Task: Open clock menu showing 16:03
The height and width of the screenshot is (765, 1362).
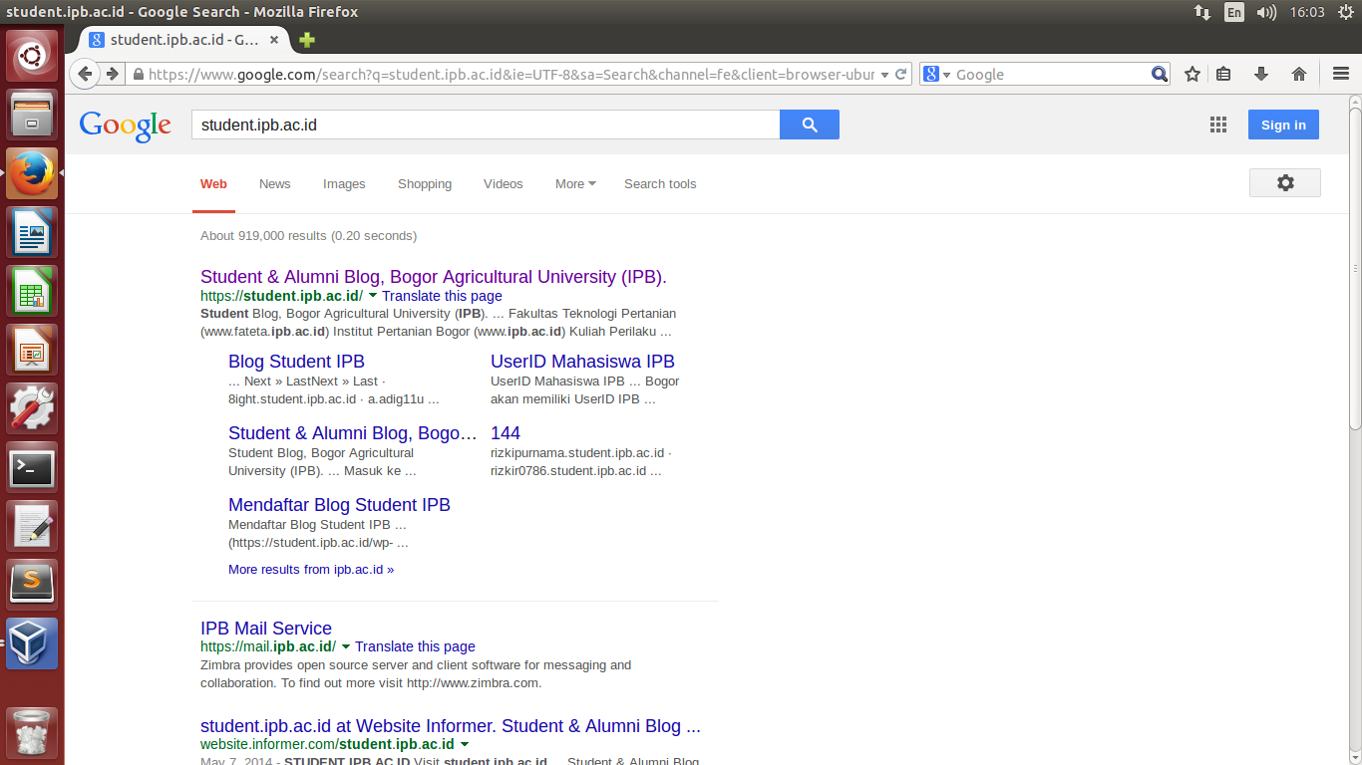Action: click(x=1307, y=12)
